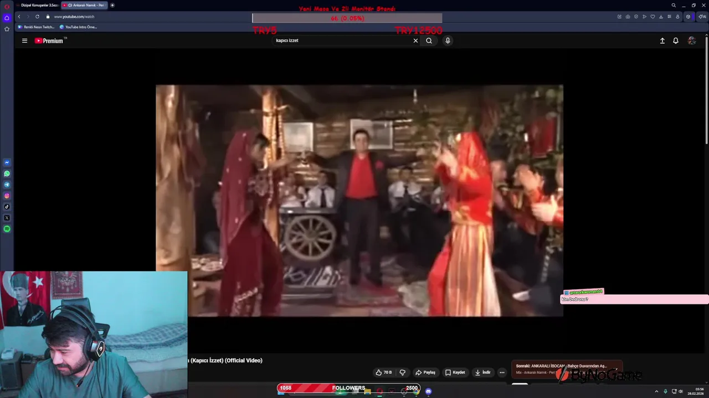Screen dimensions: 709x398
Task: Add page to favorites heart icon
Action: click(x=653, y=17)
